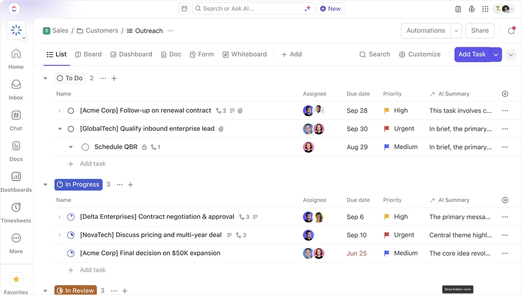Open the Docs sidebar icon
This screenshot has width=522, height=295.
[x=16, y=146]
